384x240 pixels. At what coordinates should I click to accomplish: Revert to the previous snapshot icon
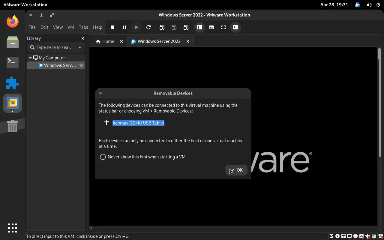coord(174,27)
